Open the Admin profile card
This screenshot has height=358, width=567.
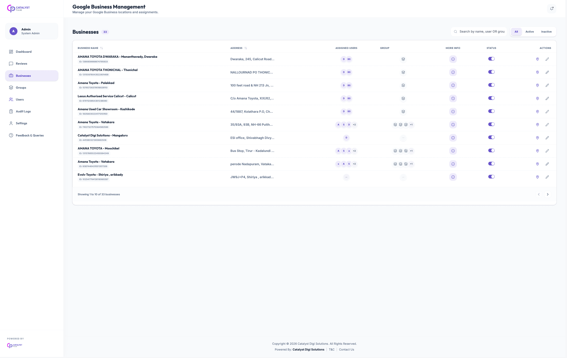point(32,31)
